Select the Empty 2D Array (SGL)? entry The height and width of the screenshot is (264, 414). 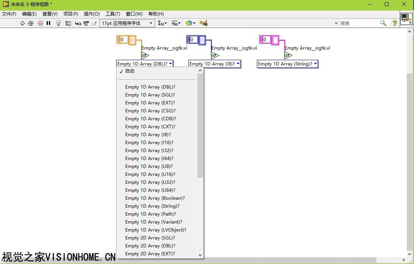(150, 238)
